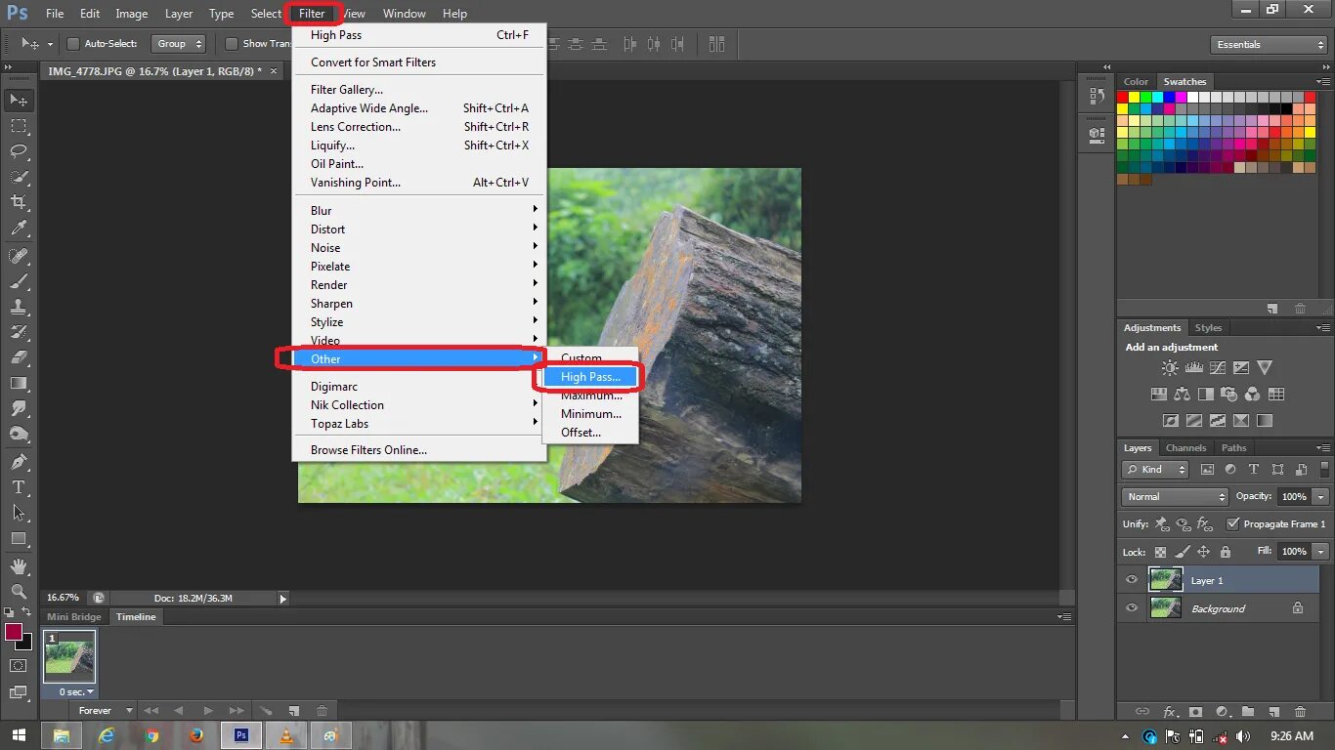The height and width of the screenshot is (750, 1335).
Task: Select the Brush tool
Action: tap(19, 281)
